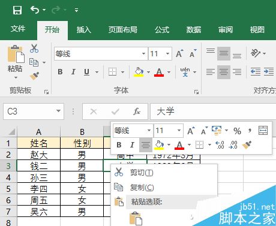
Task: Toggle Center alignment in ribbon
Action: tap(224, 72)
